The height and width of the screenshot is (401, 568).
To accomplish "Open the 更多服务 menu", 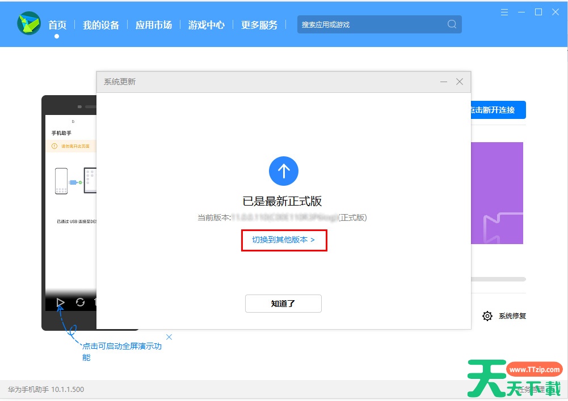I will pyautogui.click(x=259, y=24).
